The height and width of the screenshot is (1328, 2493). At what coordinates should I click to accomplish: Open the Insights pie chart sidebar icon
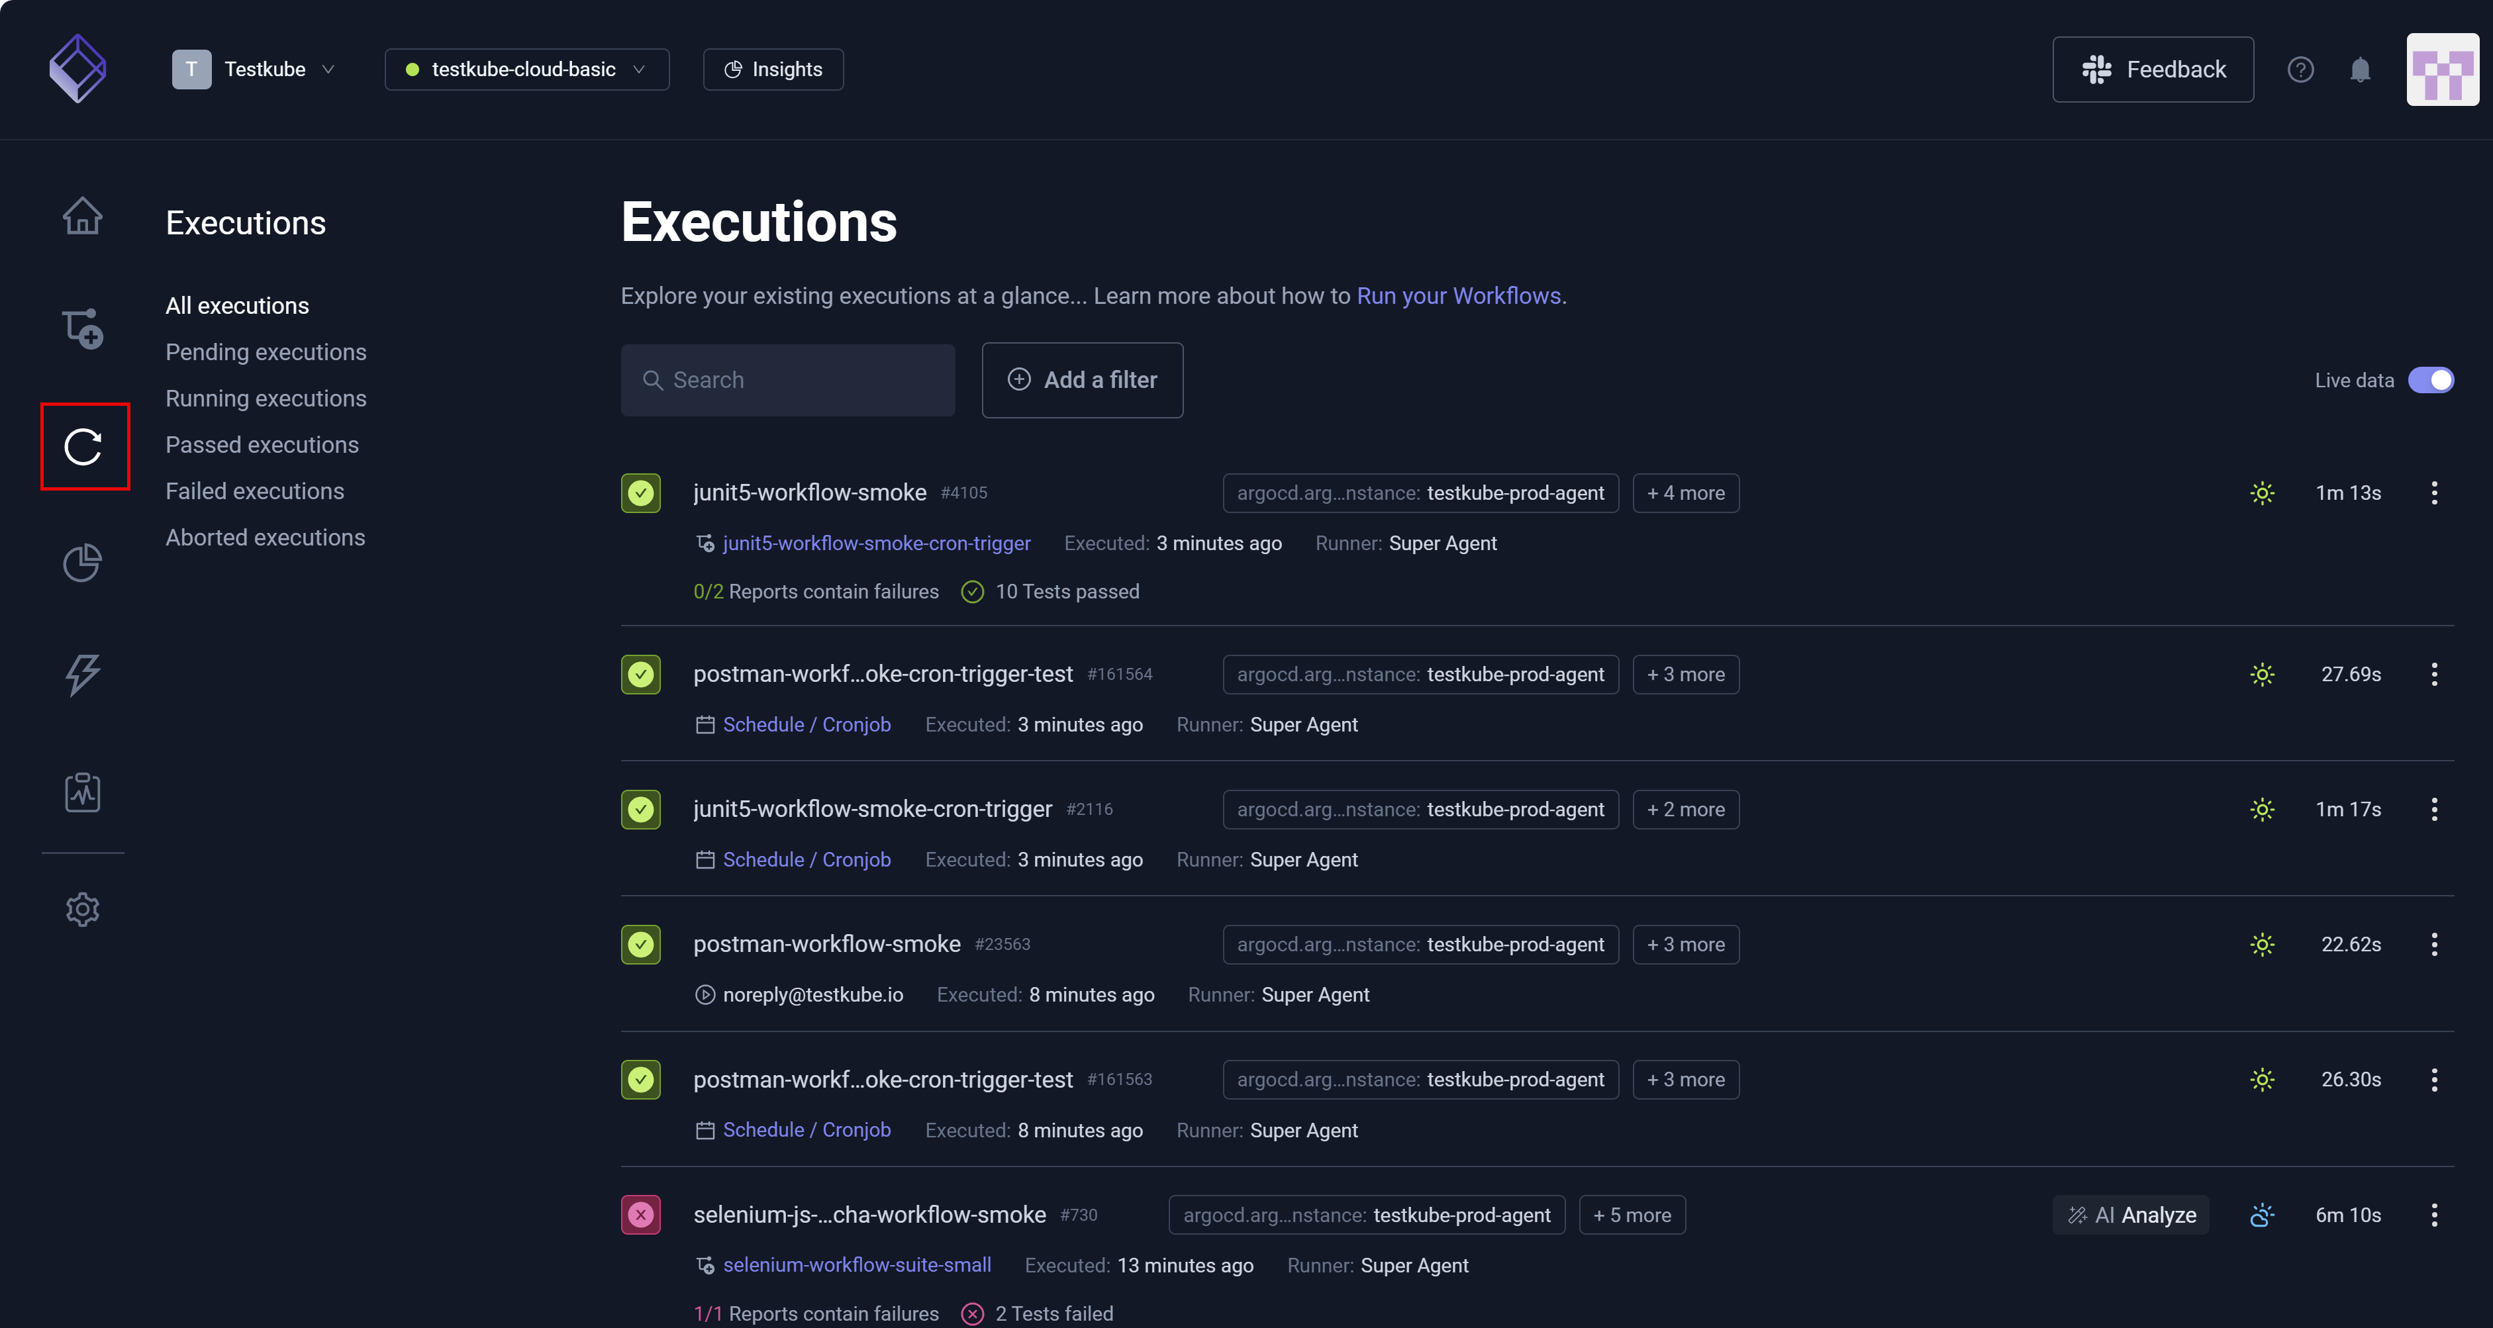[83, 561]
